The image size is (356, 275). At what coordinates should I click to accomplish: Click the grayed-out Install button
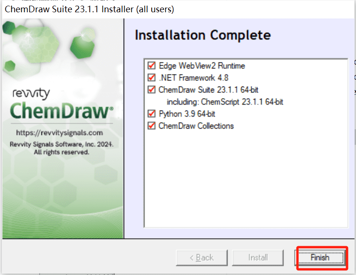258,258
